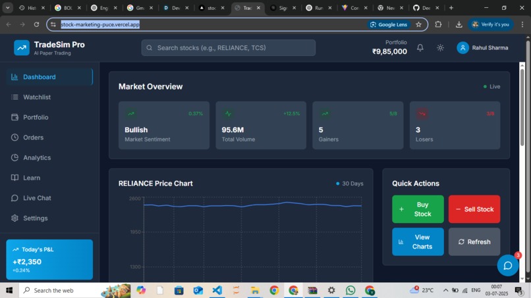Open a new browser tab
The image size is (531, 298).
451,8
